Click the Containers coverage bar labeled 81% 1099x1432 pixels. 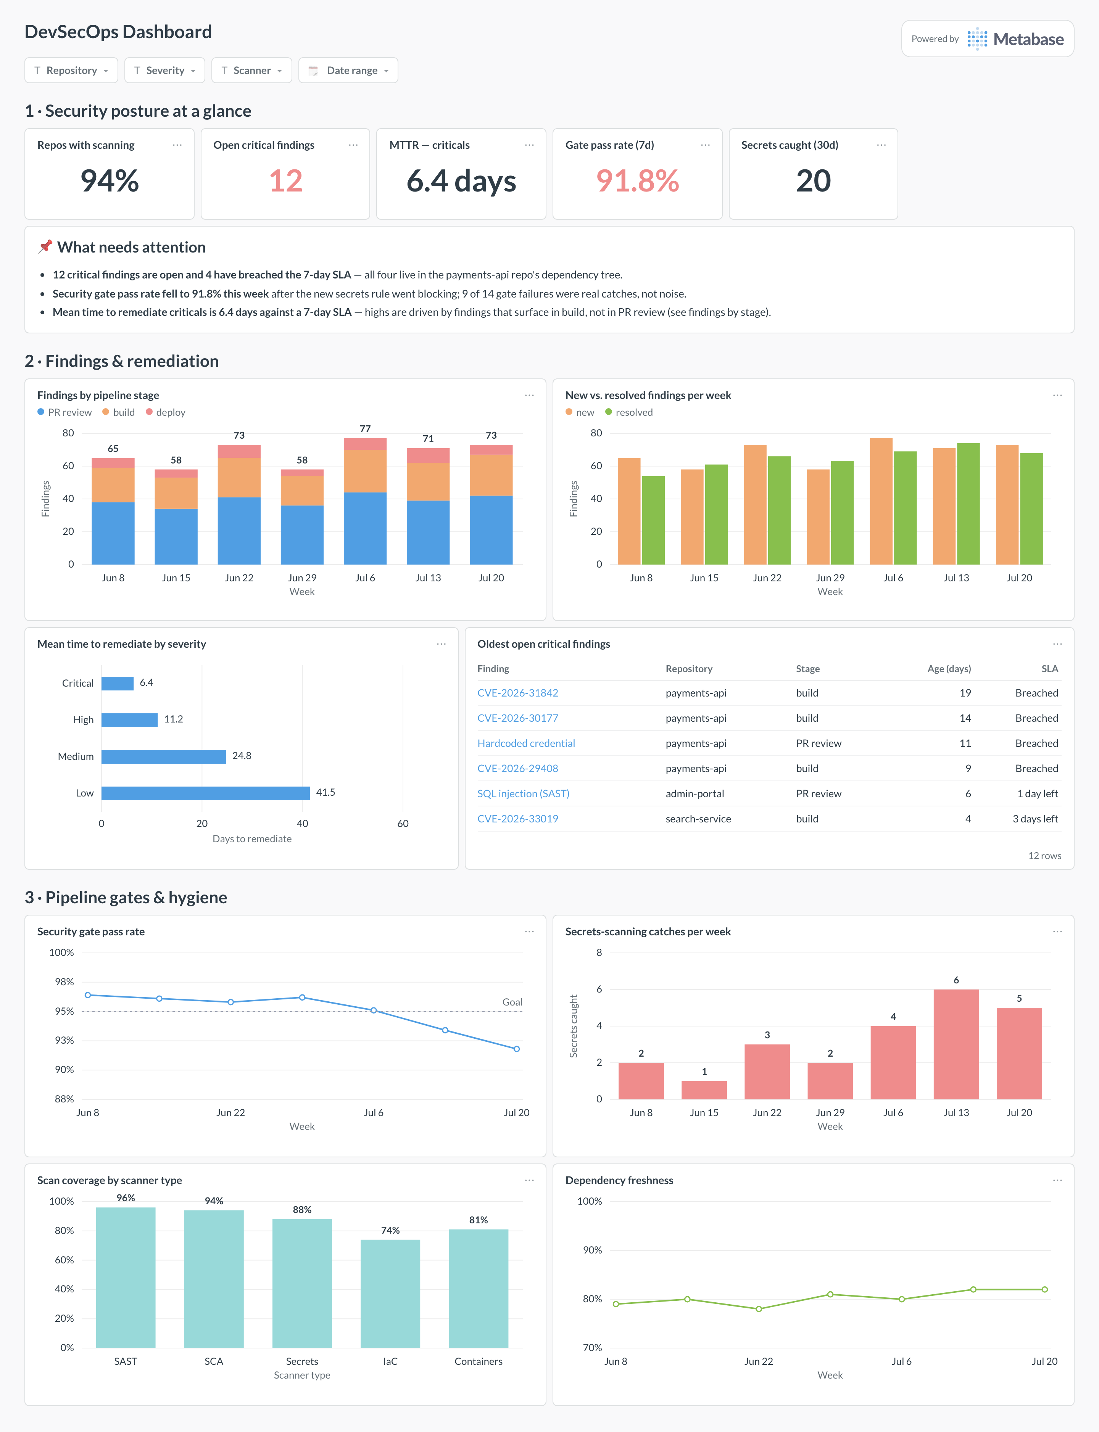(478, 1289)
